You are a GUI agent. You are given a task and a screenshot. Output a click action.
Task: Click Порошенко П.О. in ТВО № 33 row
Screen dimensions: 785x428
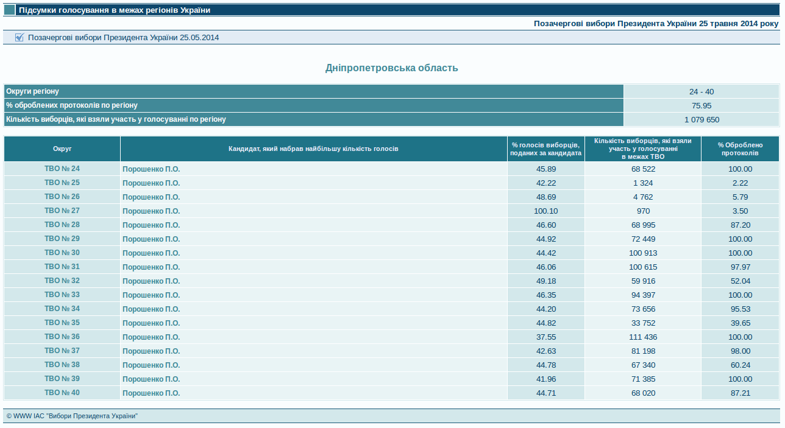151,295
